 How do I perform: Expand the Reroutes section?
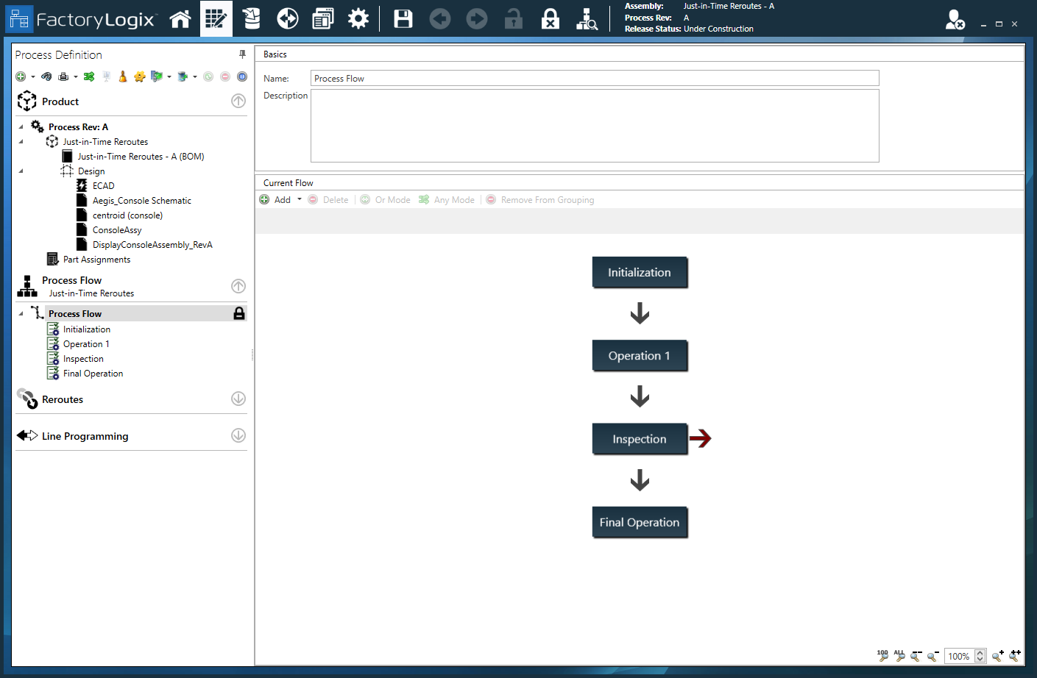pos(238,399)
